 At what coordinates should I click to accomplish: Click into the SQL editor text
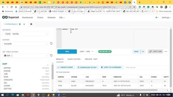(x=70, y=29)
